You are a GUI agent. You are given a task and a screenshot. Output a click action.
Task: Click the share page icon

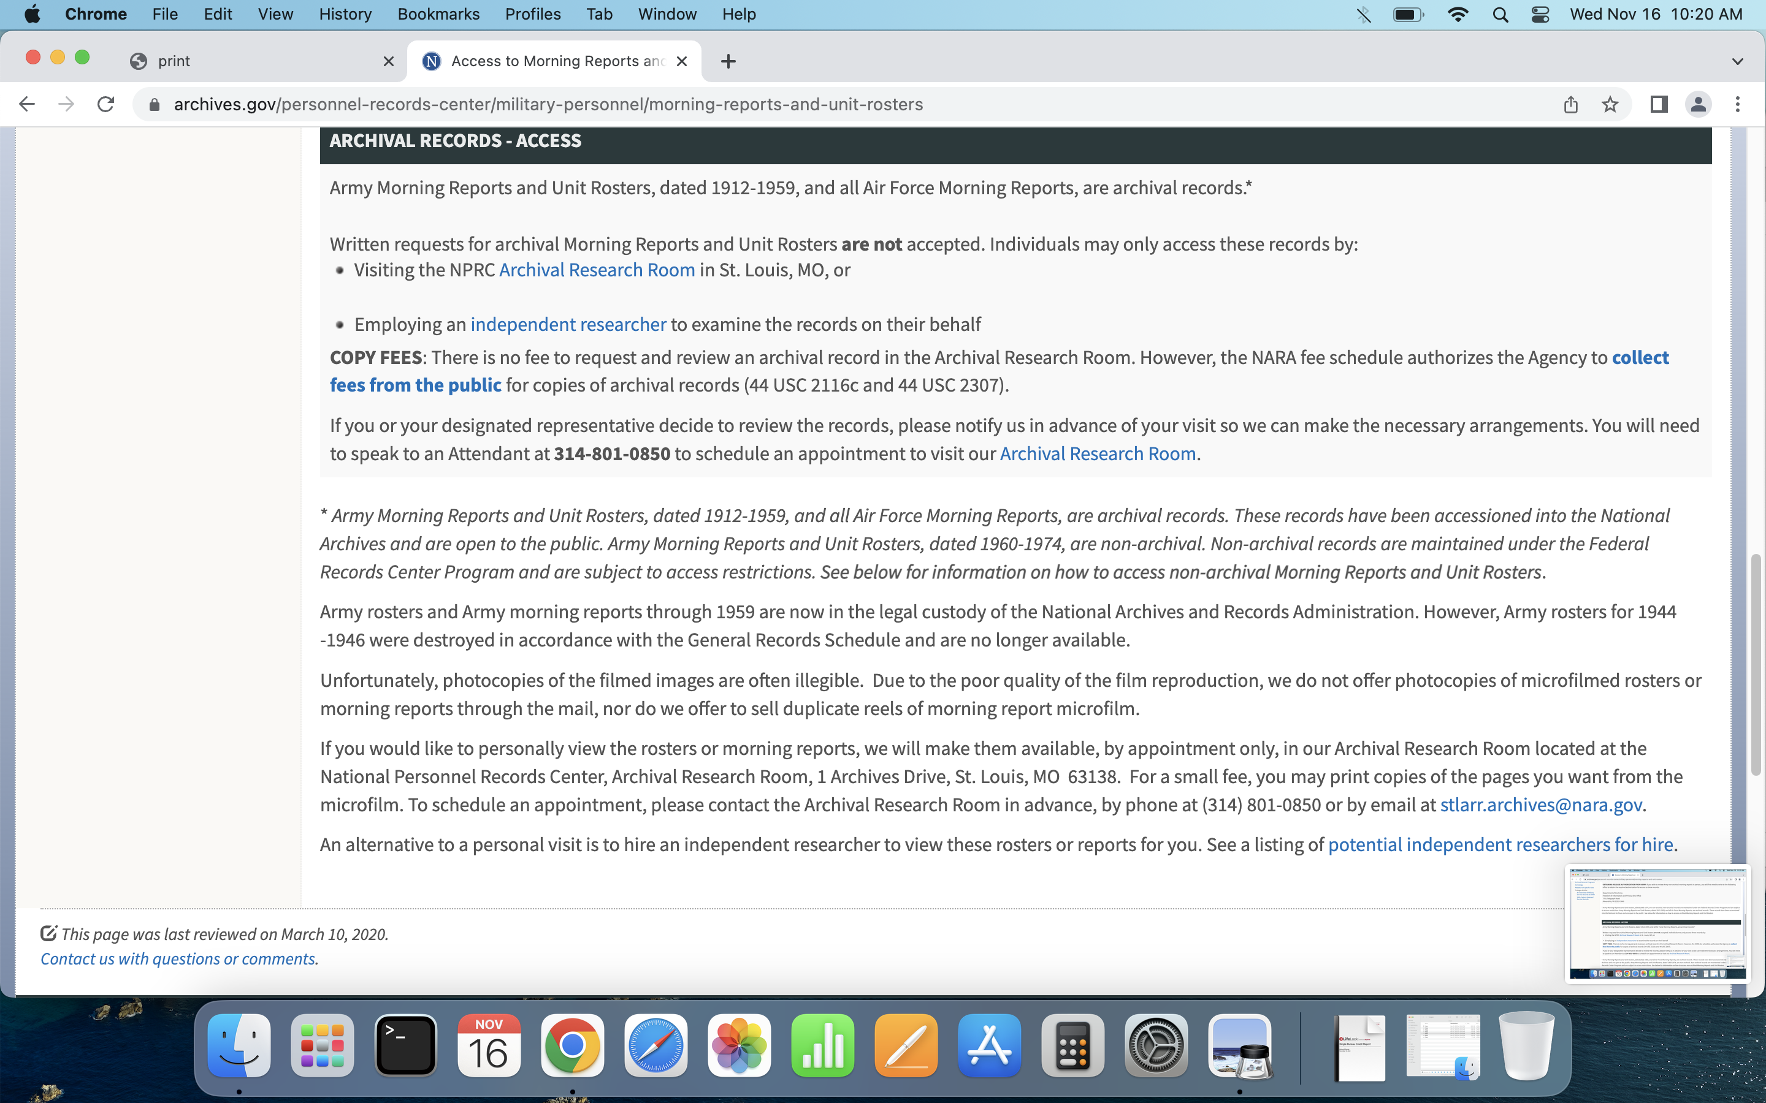[1570, 104]
